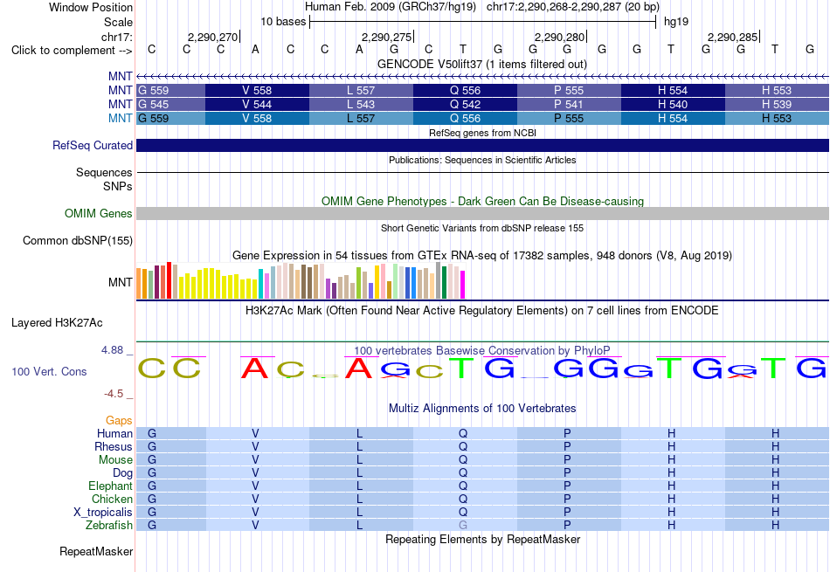Click the dark green bar in GTEx chart
The width and height of the screenshot is (830, 572).
(x=444, y=283)
